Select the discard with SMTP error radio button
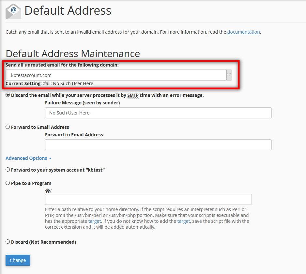The width and height of the screenshot is (306, 274). click(8, 95)
